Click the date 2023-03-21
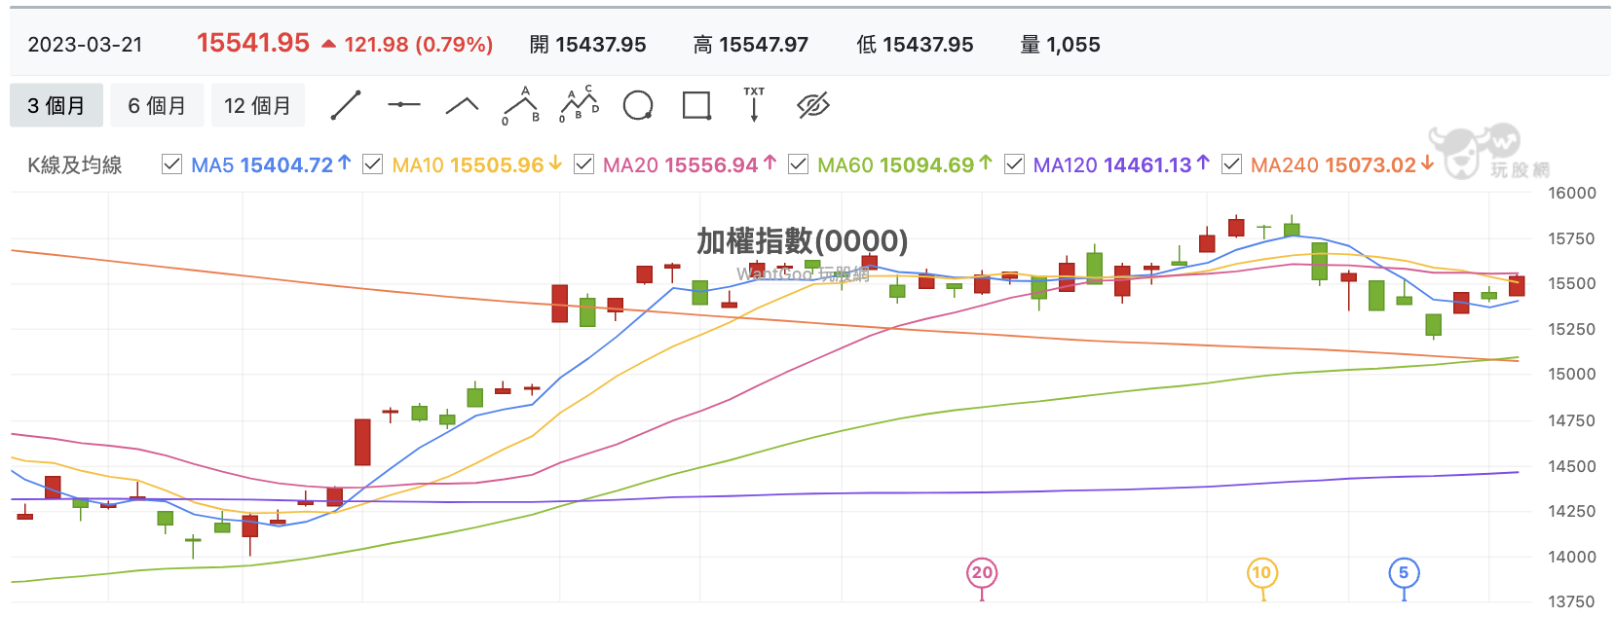 (x=85, y=45)
